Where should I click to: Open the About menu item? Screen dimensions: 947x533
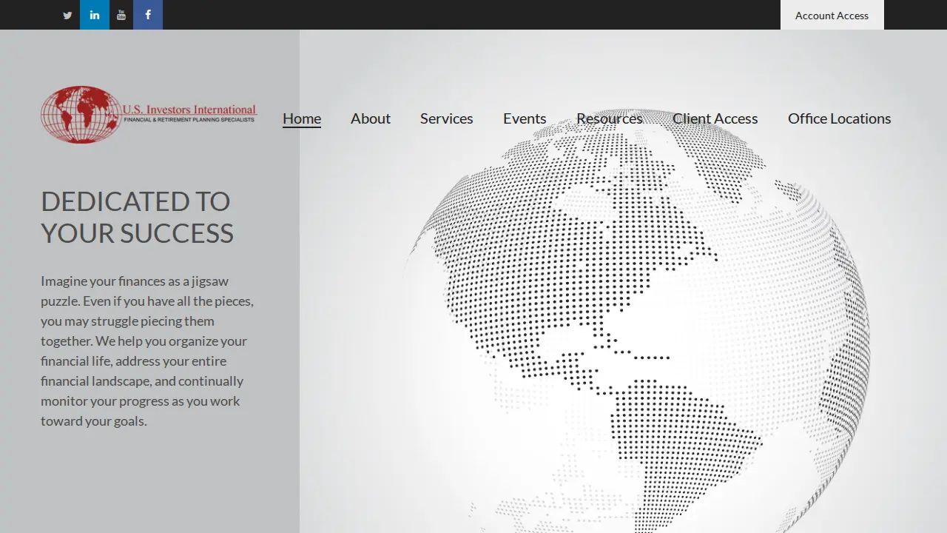(x=371, y=118)
